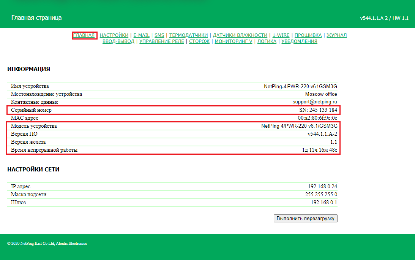
Task: Open the ЛОГИКА page link
Action: [267, 41]
